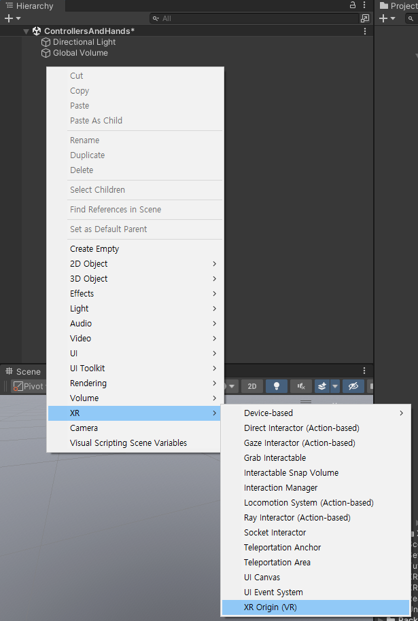
Task: Open the UI submenu
Action: 135,354
